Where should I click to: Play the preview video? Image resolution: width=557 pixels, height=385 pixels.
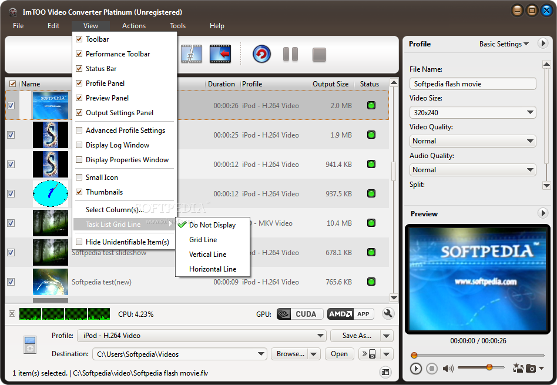pos(415,369)
